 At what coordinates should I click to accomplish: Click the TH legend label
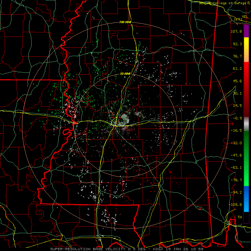click(x=240, y=217)
